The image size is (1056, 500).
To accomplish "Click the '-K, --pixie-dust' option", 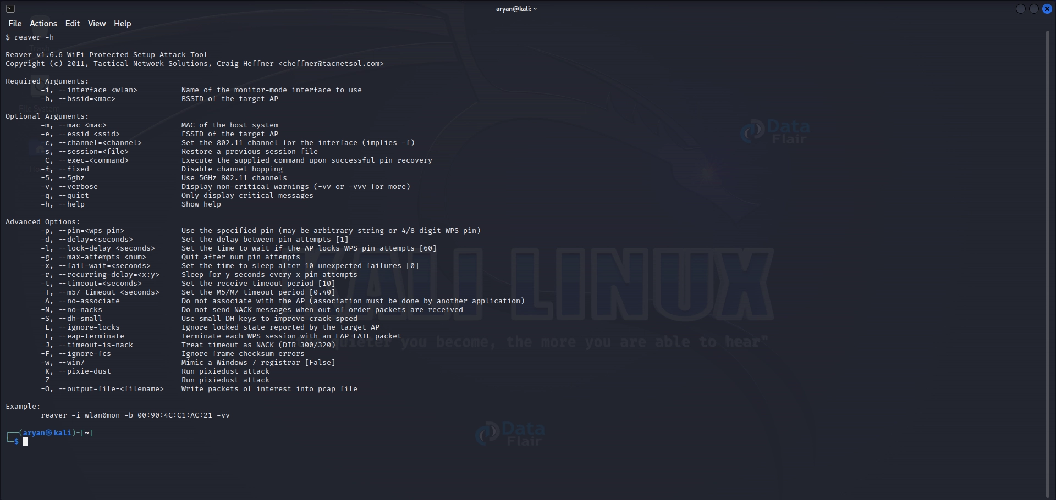I will point(76,371).
